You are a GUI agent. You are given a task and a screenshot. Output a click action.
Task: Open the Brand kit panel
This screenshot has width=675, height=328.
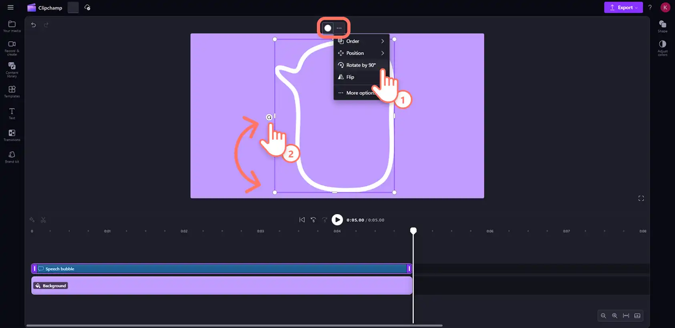point(12,157)
